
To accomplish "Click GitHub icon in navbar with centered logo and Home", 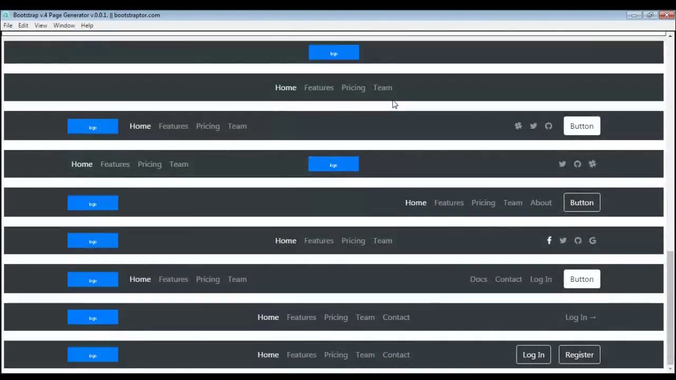I will (x=577, y=164).
